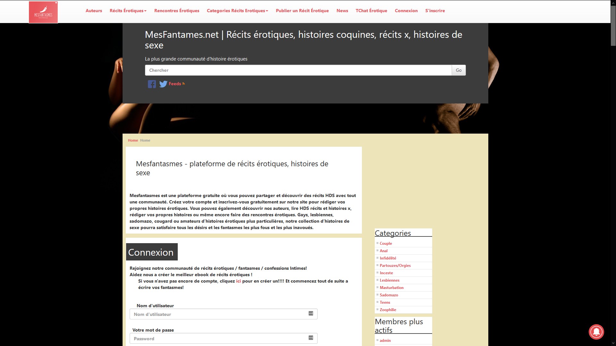The image size is (616, 346).
Task: Open Rencontres Érotiques in navbar
Action: (x=177, y=11)
